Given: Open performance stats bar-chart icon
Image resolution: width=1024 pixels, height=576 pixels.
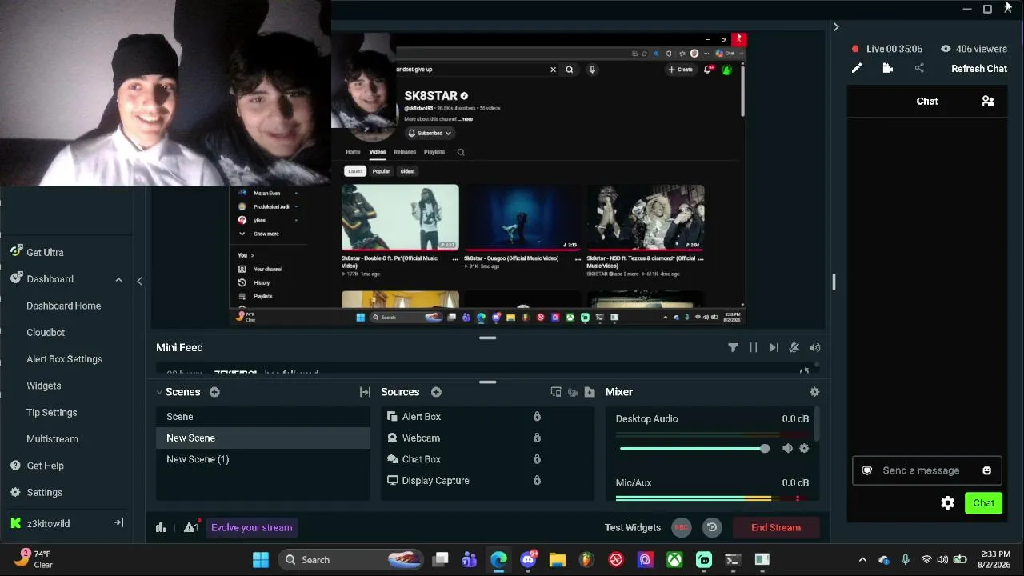Looking at the screenshot, I should (x=161, y=527).
